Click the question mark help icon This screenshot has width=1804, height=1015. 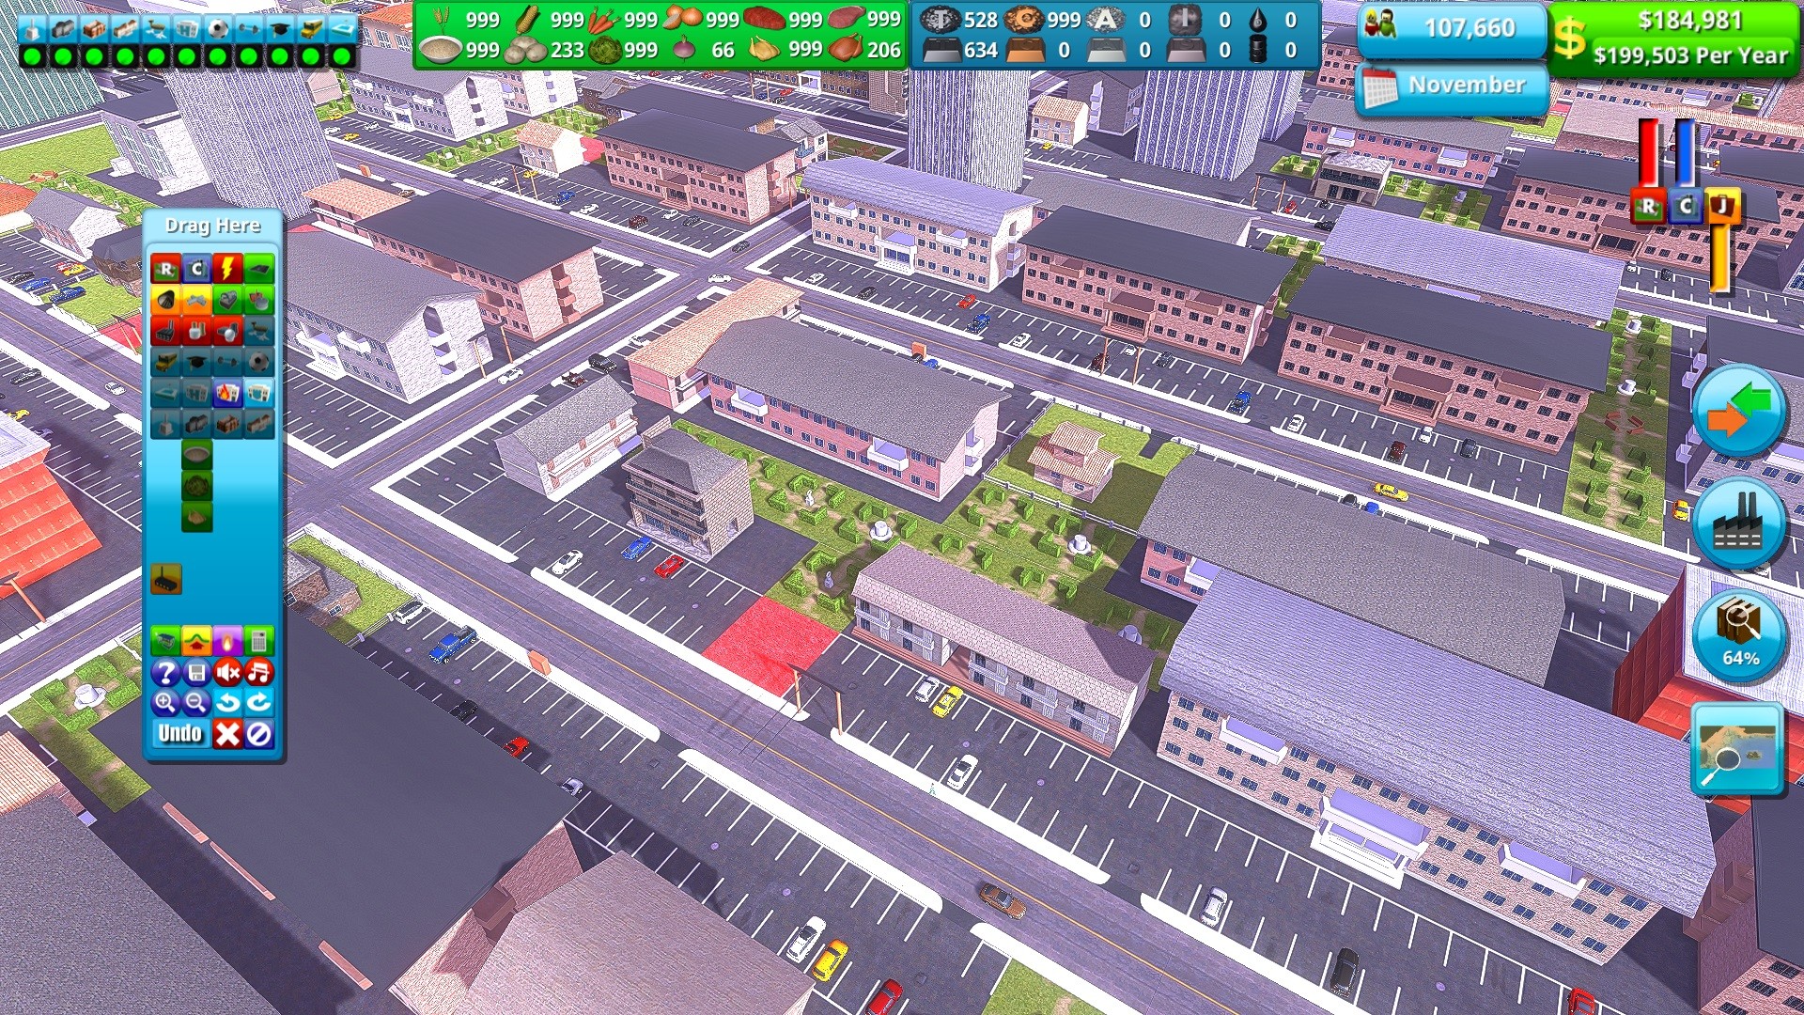click(x=165, y=672)
